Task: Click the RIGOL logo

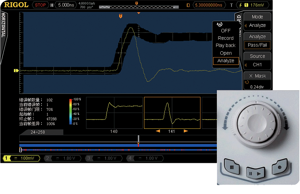Action: pyautogui.click(x=15, y=5)
